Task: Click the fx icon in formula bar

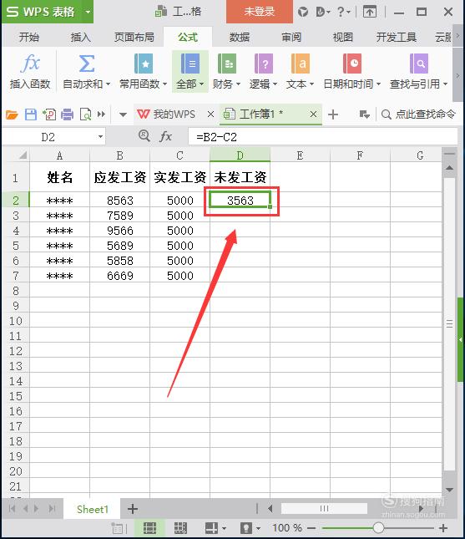Action: point(165,137)
